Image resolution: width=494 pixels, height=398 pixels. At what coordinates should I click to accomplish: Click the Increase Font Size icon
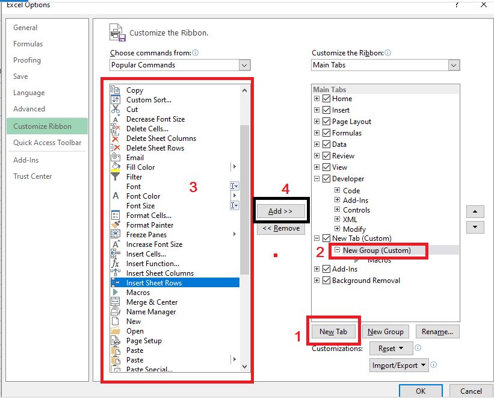[116, 244]
